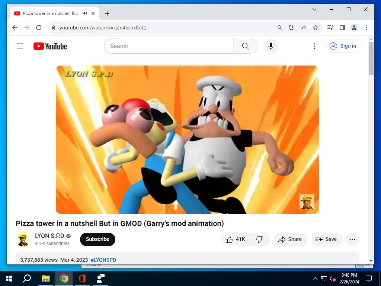Mute tab via speaker icon on tab
Screen dimensions: 381x286
(85, 13)
